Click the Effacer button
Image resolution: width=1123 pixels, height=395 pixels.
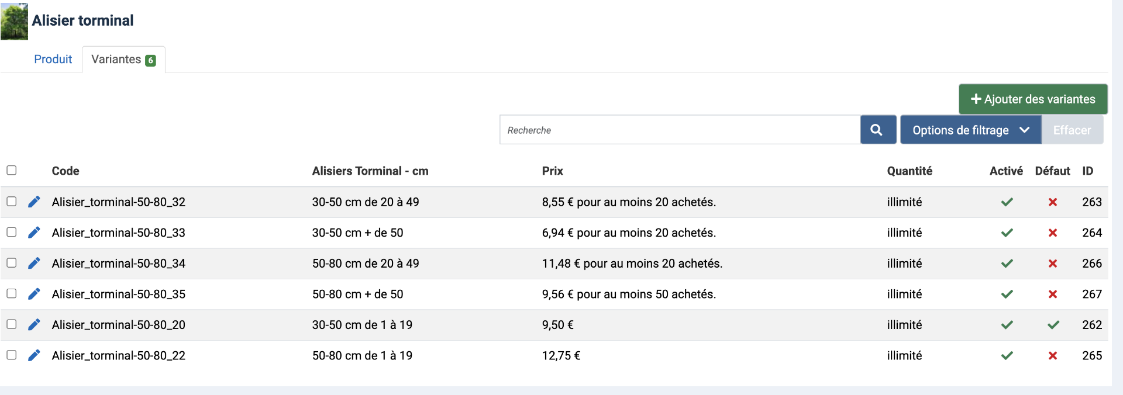click(1072, 130)
